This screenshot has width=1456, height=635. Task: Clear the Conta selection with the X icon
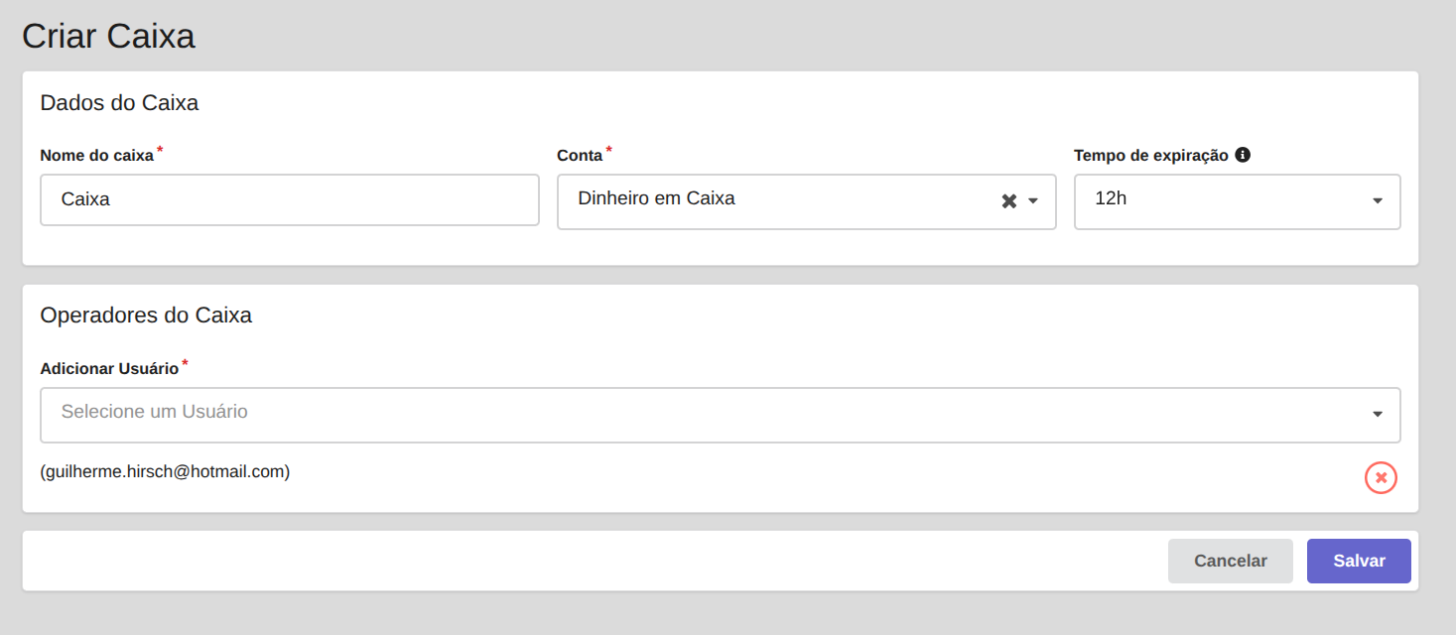point(1008,201)
